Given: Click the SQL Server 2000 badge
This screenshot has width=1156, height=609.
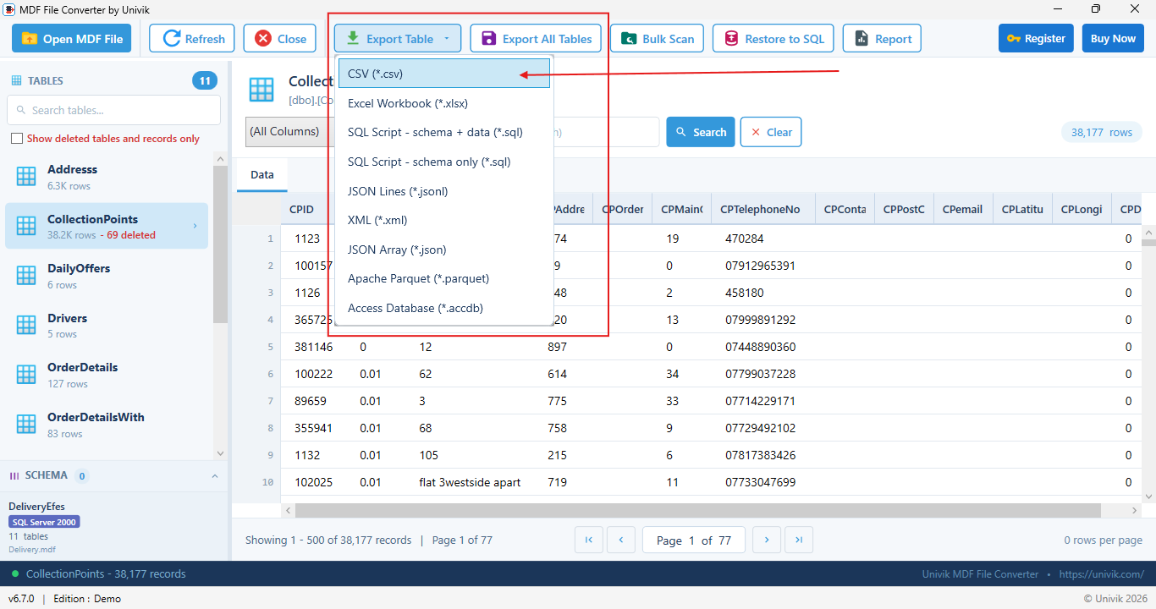Looking at the screenshot, I should coord(44,522).
